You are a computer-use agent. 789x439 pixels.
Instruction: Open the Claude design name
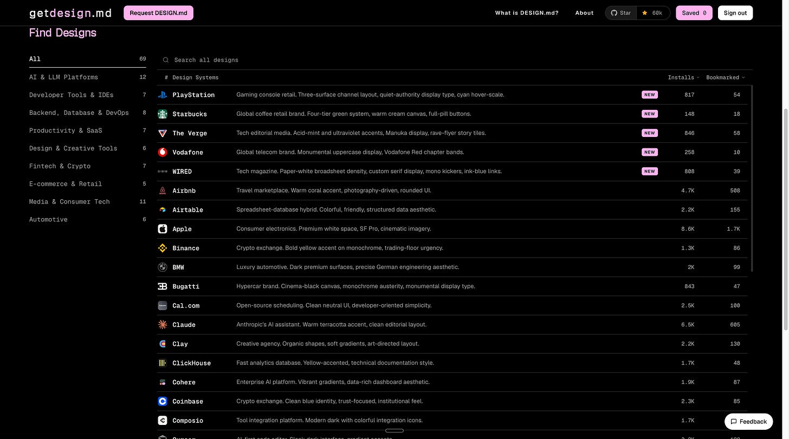tap(184, 325)
